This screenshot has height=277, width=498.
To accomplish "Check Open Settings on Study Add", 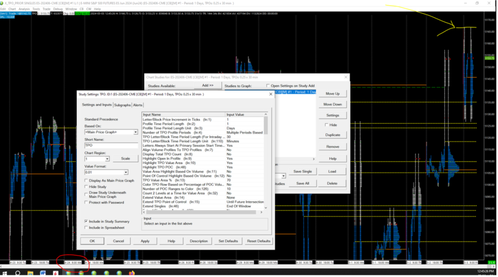I will [x=268, y=85].
